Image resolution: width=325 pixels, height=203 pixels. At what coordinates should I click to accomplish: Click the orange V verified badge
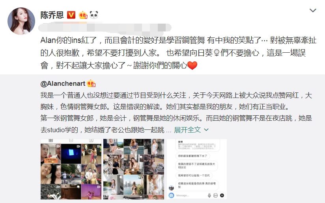[x=71, y=15]
